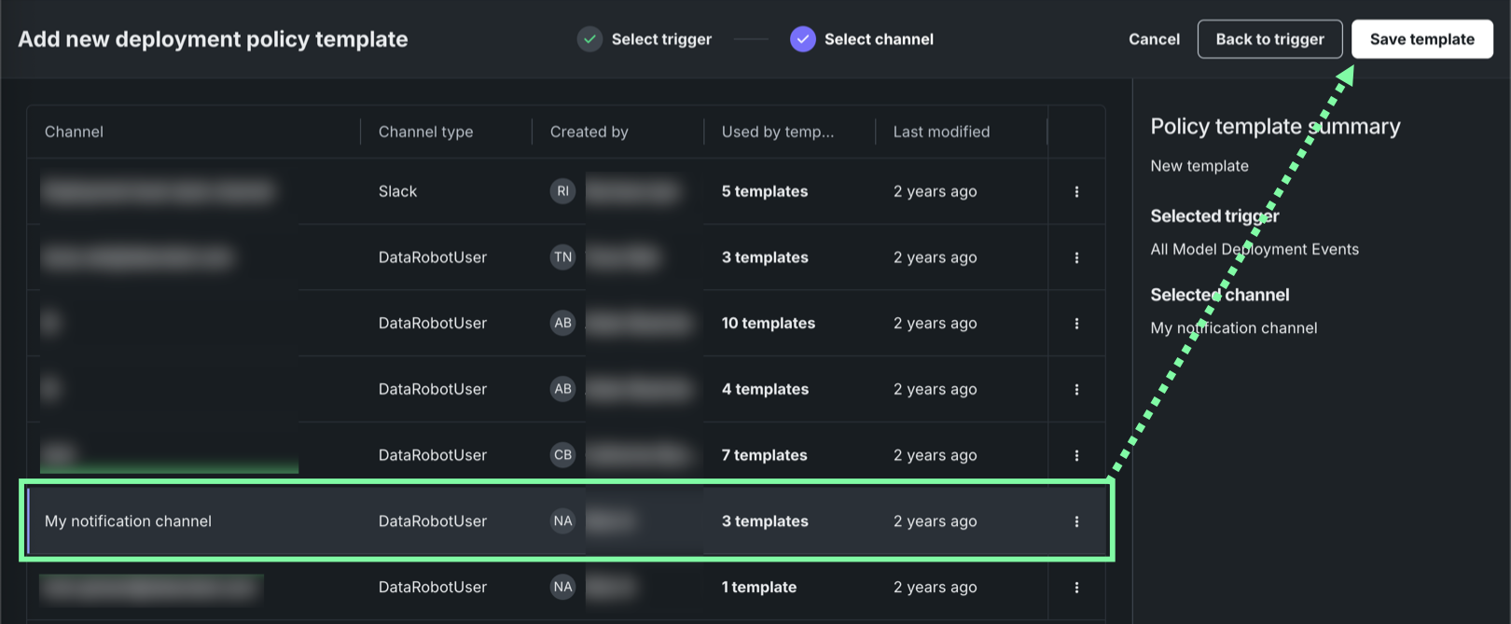Sort by Channel type column header
The width and height of the screenshot is (1511, 624).
[x=425, y=132]
